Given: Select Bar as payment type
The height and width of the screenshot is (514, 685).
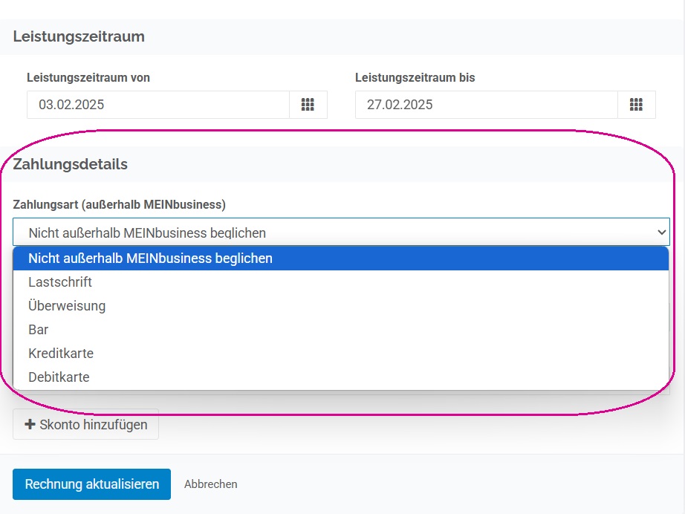Looking at the screenshot, I should [x=341, y=330].
